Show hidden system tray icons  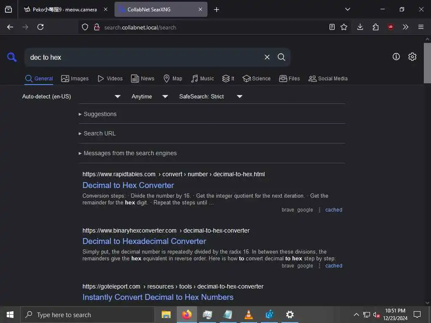356,315
